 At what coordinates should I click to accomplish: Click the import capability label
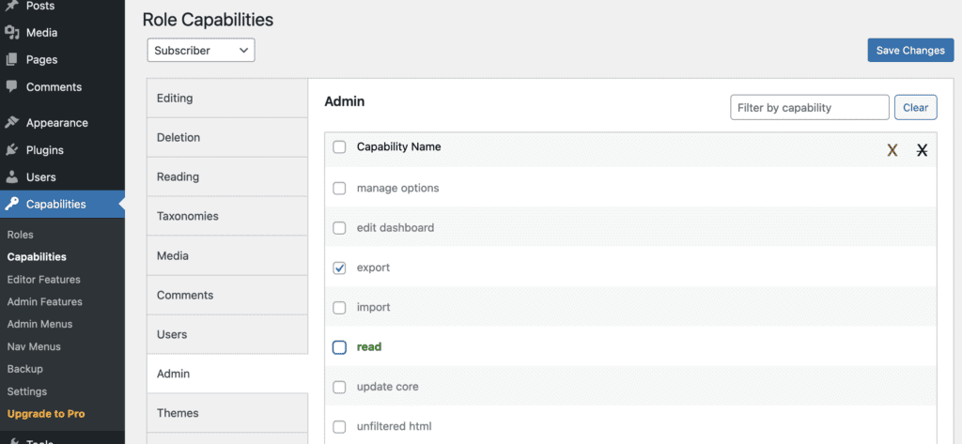[374, 307]
